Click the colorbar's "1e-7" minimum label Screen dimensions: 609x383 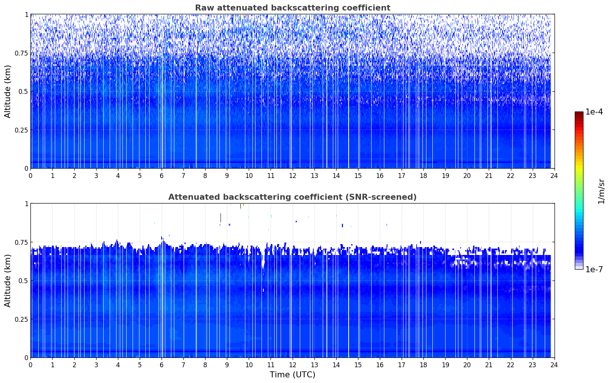(594, 269)
